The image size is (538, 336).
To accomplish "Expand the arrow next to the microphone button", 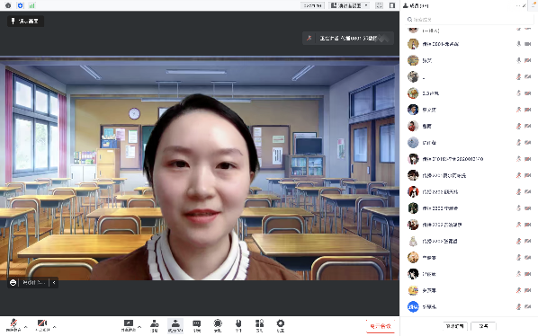I will pos(26,327).
